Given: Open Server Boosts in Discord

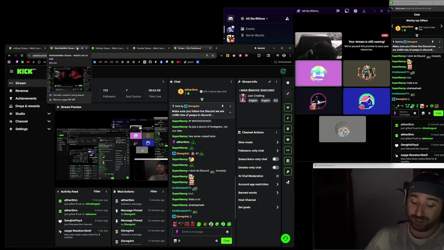Looking at the screenshot, I should 255,35.
